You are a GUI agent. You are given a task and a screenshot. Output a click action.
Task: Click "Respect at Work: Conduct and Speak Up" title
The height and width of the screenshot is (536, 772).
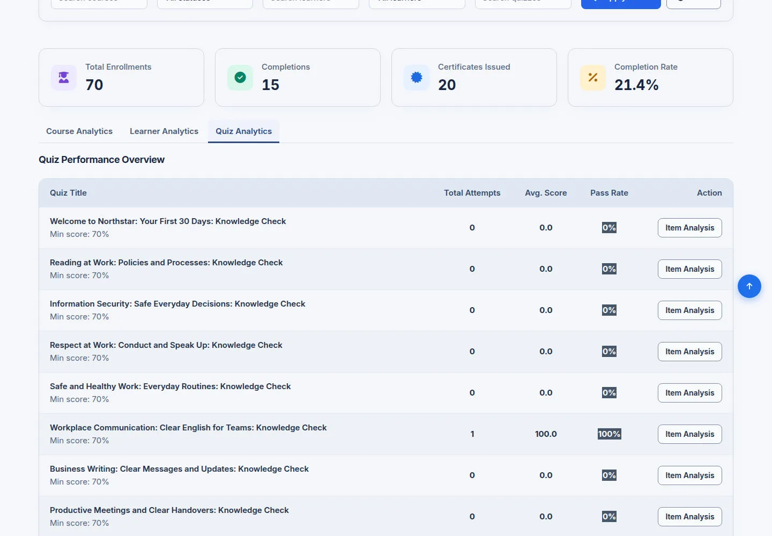pyautogui.click(x=166, y=345)
